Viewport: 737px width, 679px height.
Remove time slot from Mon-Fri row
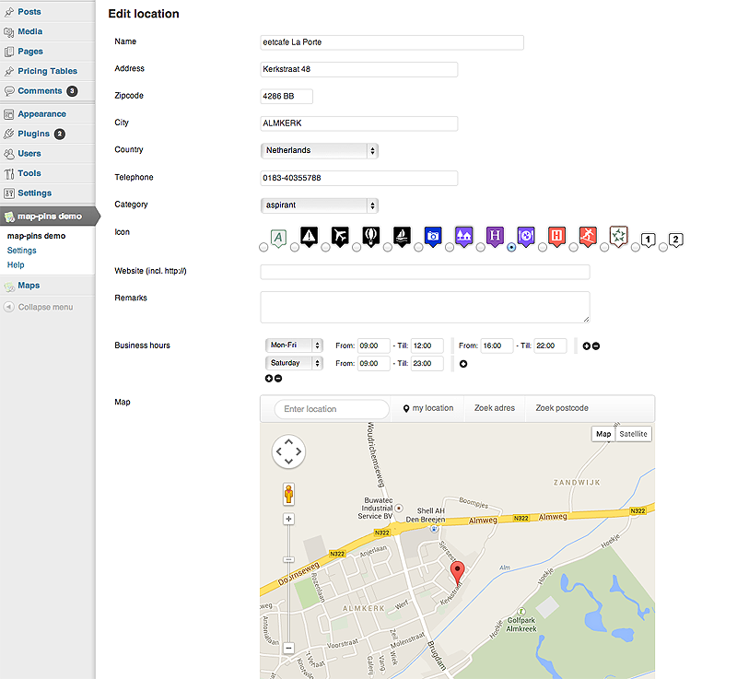pos(596,345)
